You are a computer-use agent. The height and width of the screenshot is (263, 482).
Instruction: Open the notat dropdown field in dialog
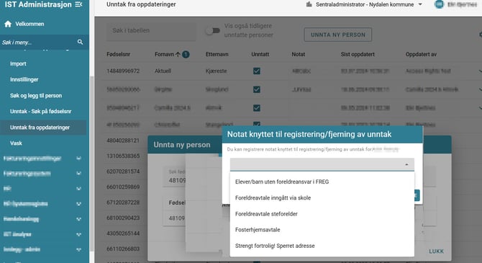coord(322,164)
